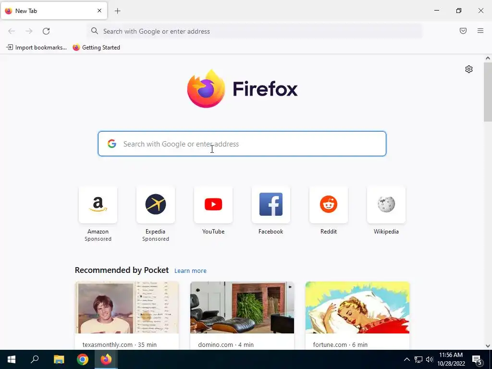Click page scrollbar down arrow
Screen dimensions: 492x369
click(x=488, y=346)
